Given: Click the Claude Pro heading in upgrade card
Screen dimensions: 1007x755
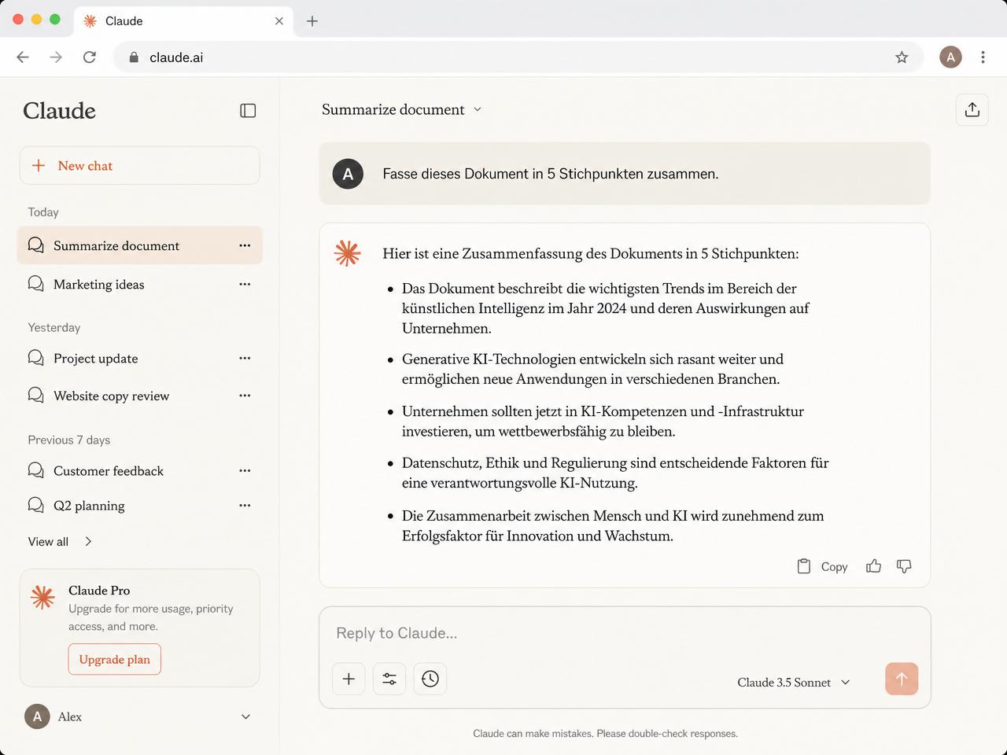Looking at the screenshot, I should [99, 590].
